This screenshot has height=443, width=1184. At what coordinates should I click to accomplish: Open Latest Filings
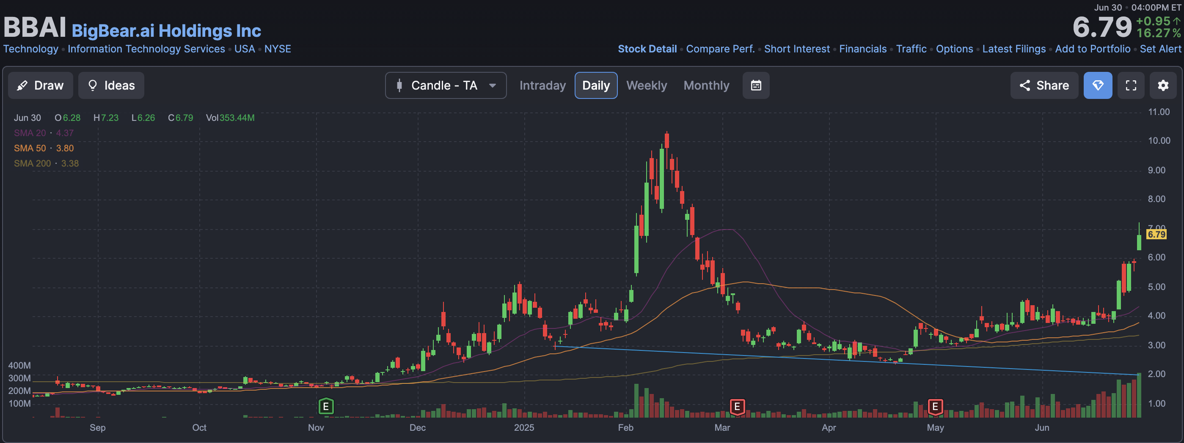(x=1013, y=49)
